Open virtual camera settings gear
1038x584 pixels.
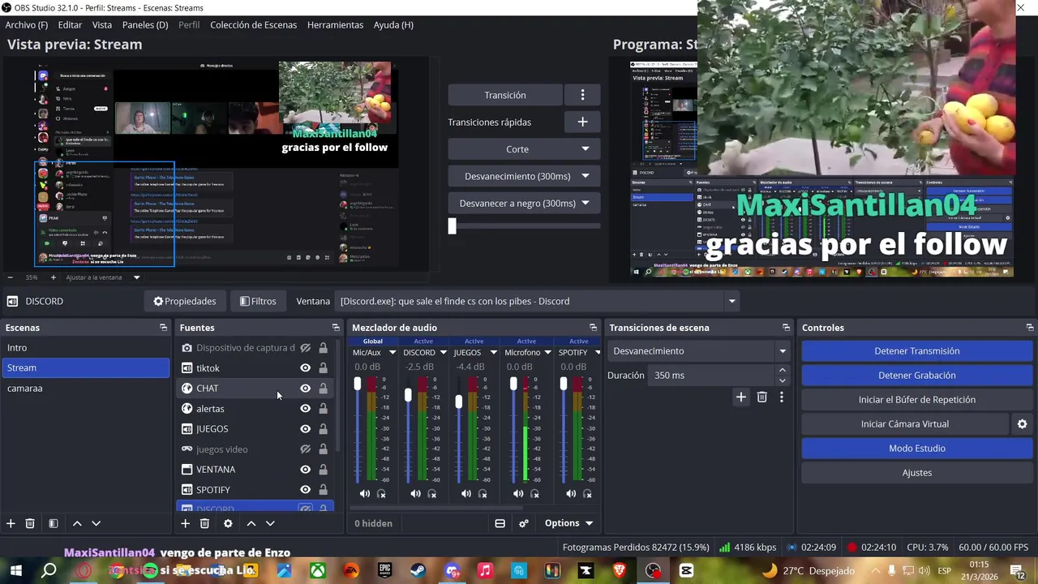(x=1022, y=423)
